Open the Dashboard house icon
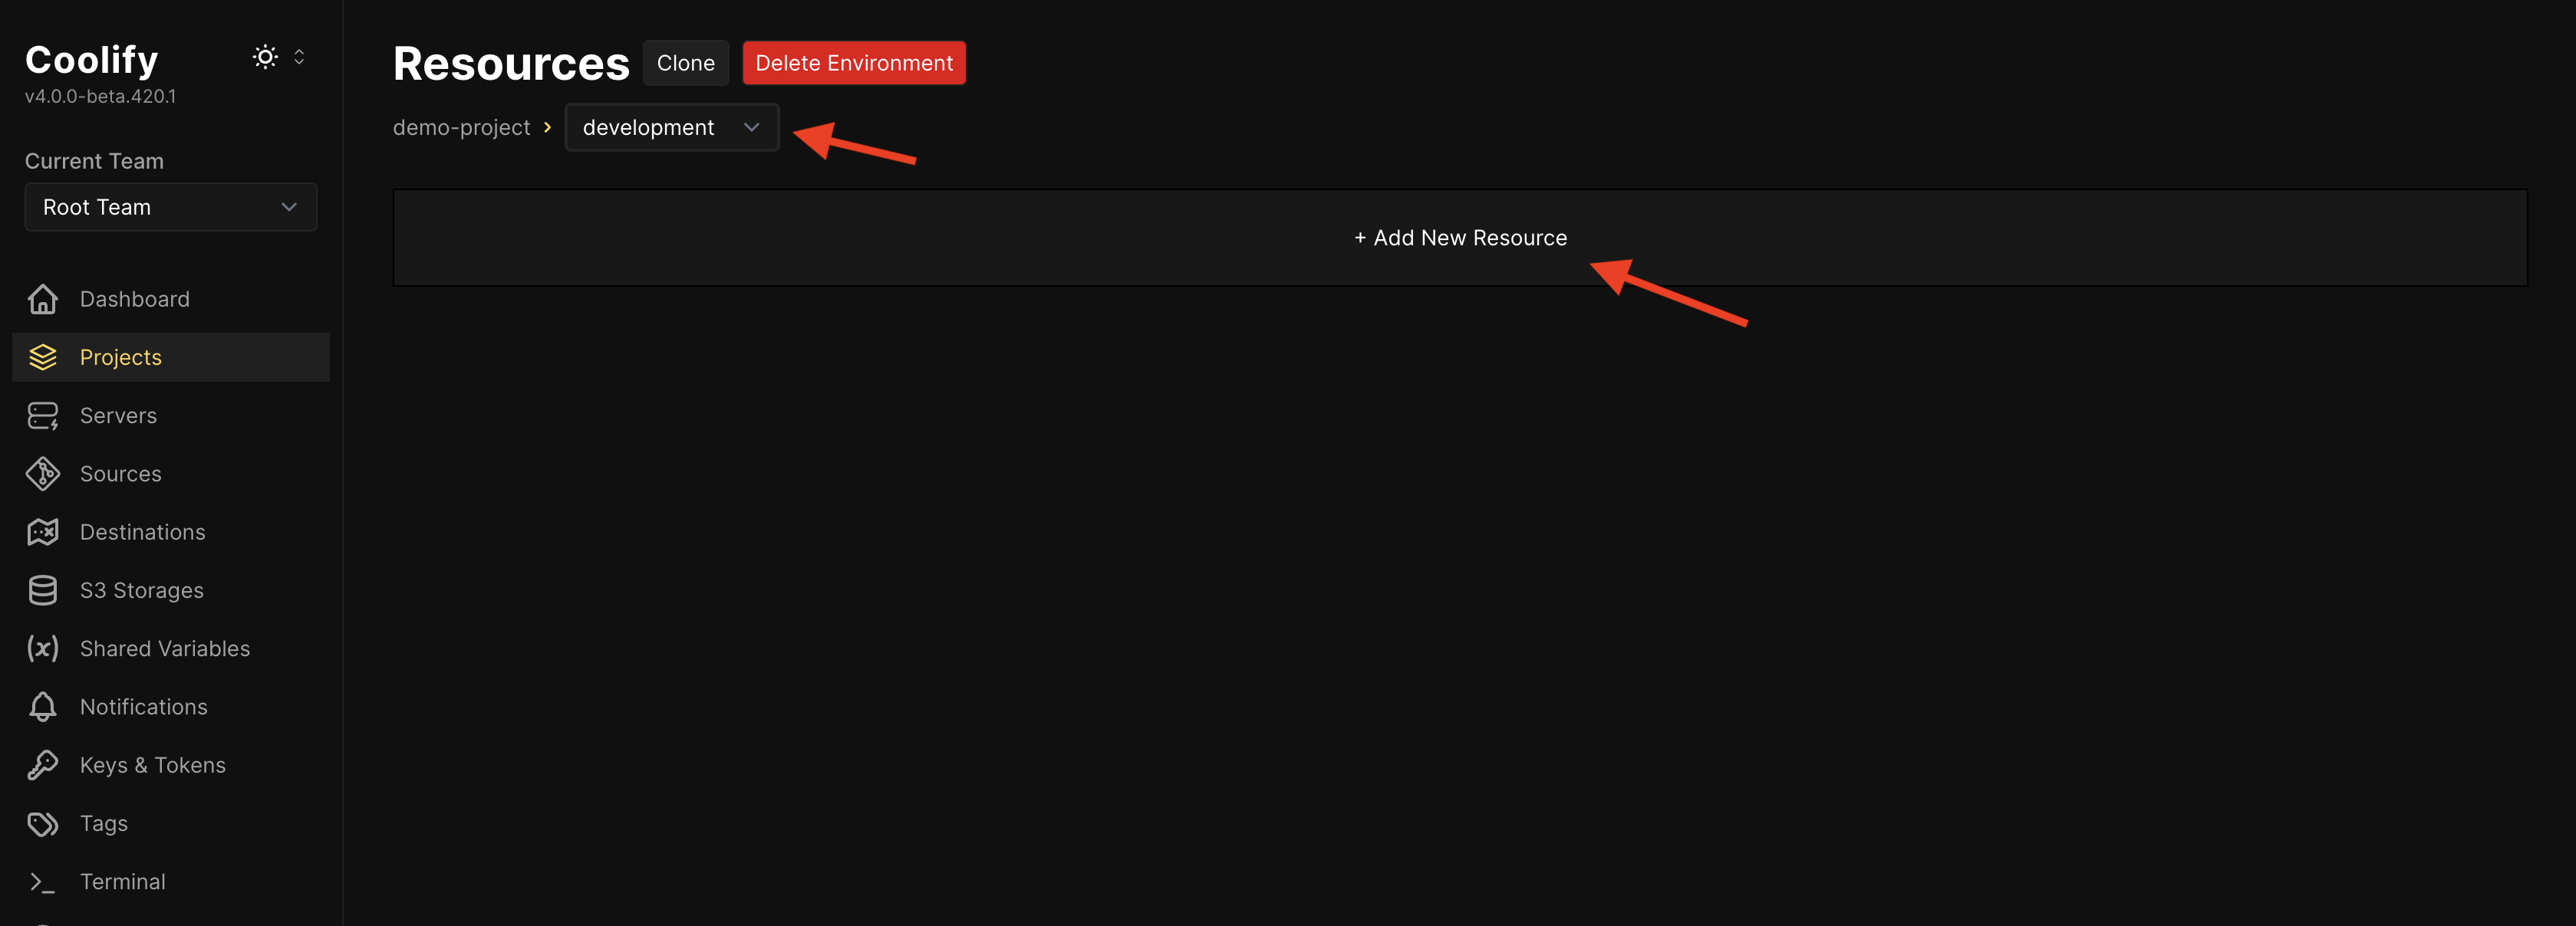This screenshot has height=926, width=2576. tap(43, 299)
